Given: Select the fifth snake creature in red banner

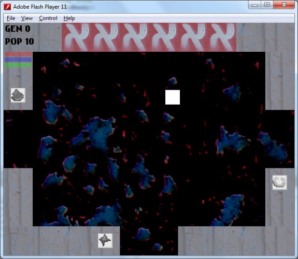Looking at the screenshot, I should tap(193, 37).
